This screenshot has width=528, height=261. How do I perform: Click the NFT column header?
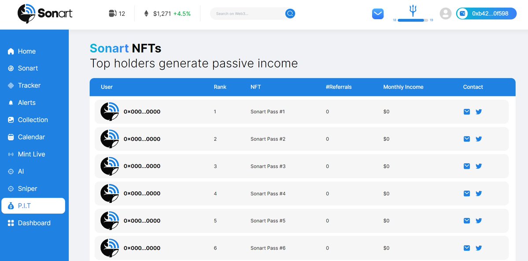255,87
